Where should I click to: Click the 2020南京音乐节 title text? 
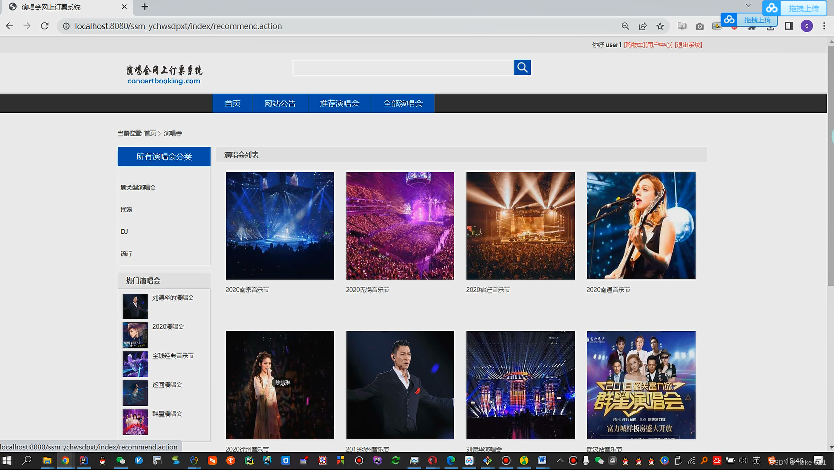pos(247,290)
